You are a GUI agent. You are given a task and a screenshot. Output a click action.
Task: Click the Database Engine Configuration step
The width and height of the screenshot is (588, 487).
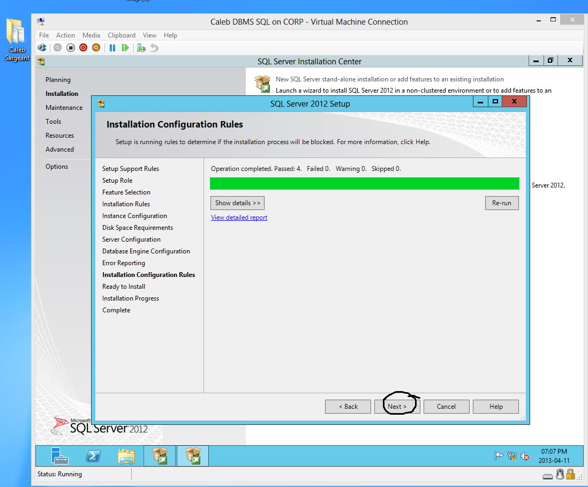[x=146, y=251]
